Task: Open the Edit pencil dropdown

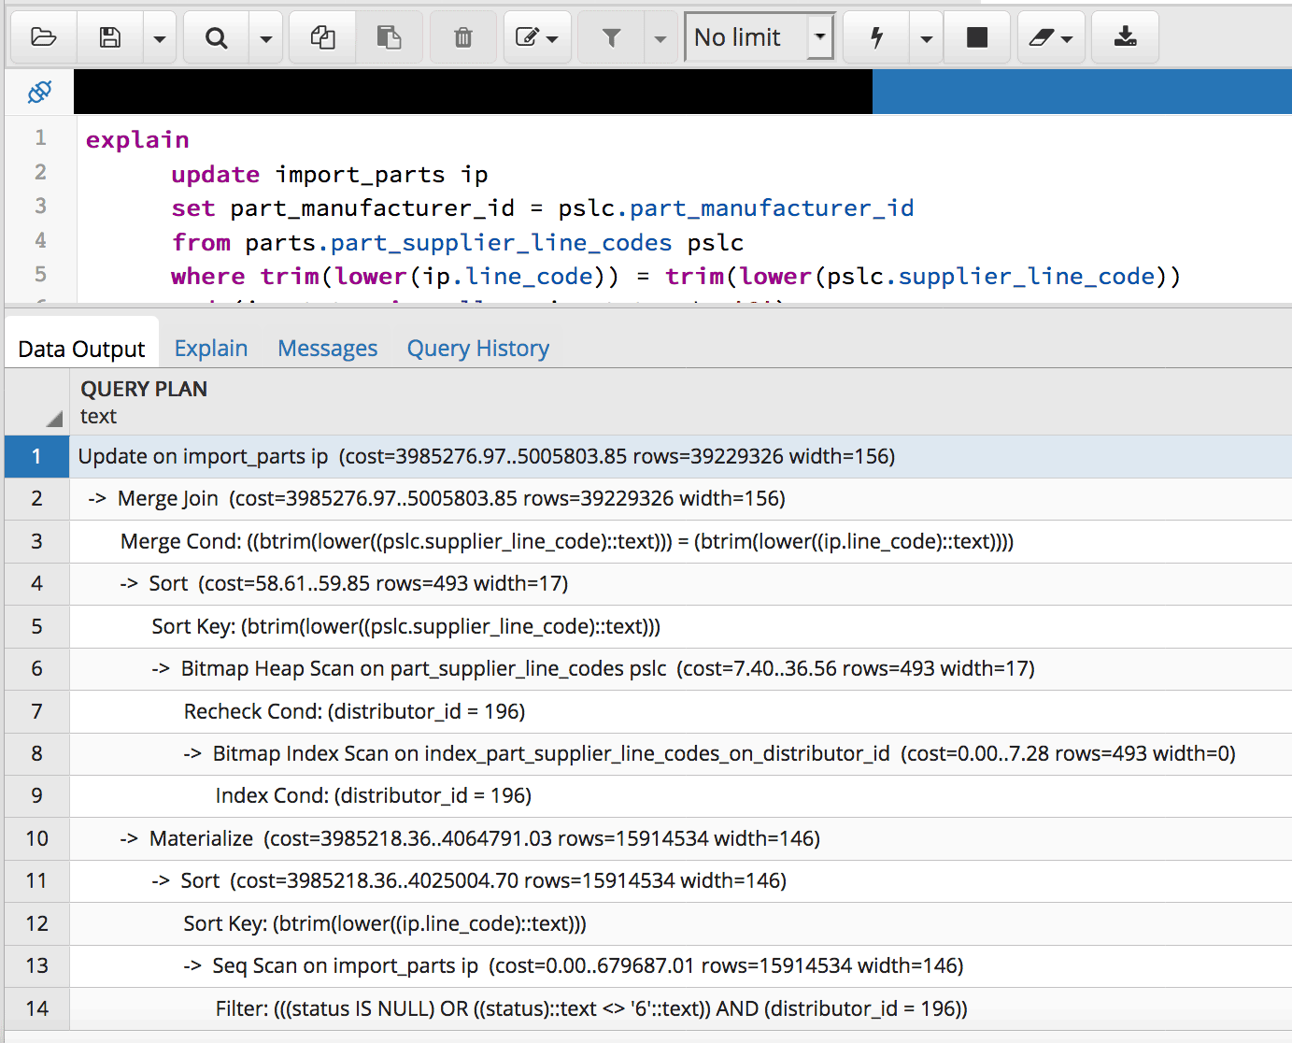Action: click(x=537, y=37)
